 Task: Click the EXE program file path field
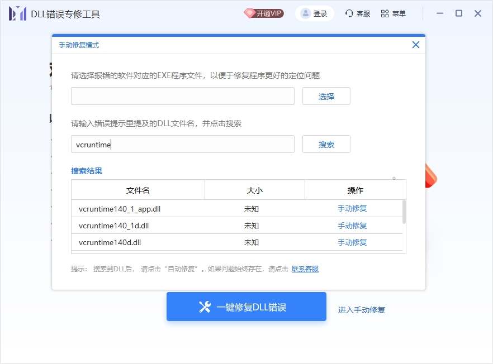(182, 96)
